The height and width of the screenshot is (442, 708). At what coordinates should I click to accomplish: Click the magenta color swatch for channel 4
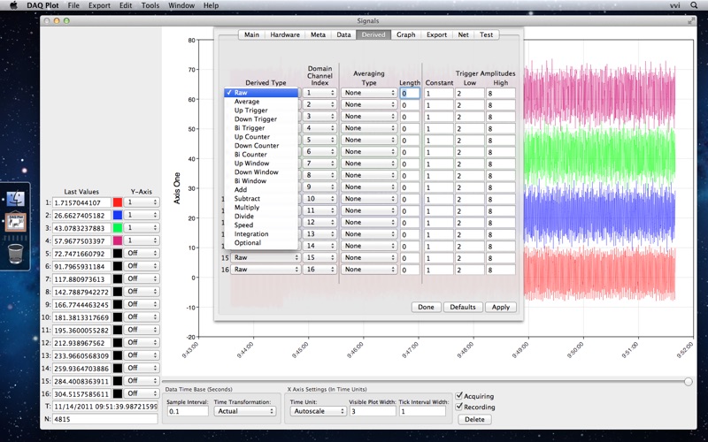pyautogui.click(x=118, y=240)
